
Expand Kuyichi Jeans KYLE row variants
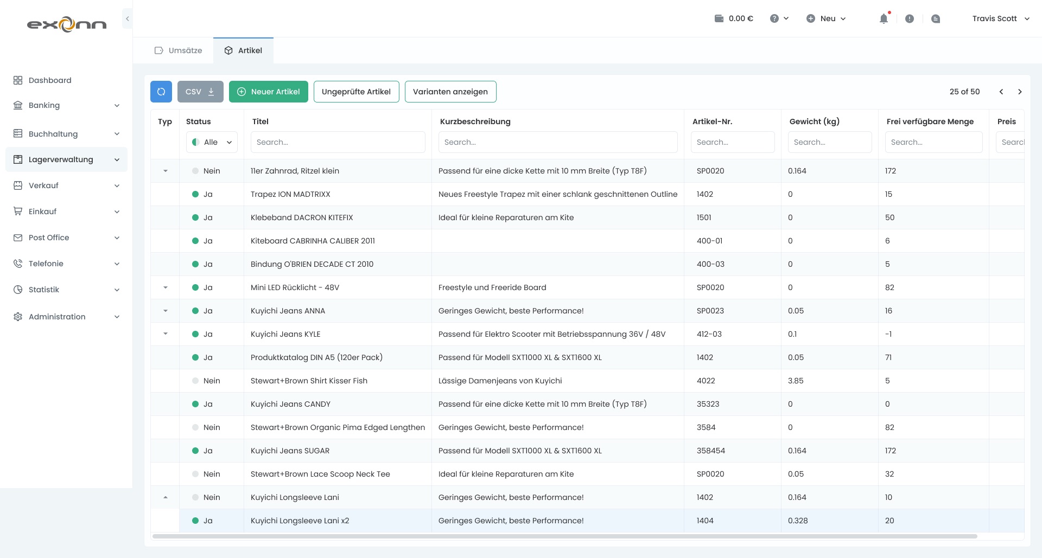(166, 334)
